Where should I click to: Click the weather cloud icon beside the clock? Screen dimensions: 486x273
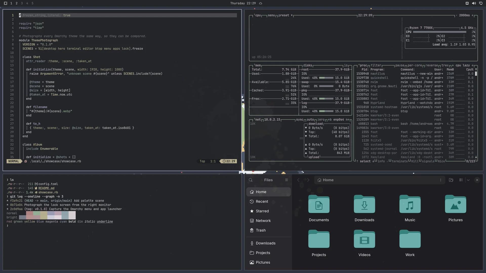point(260,3)
